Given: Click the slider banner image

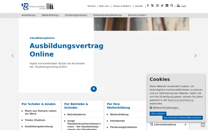Looking at the screenshot, I should tap(141, 24).
